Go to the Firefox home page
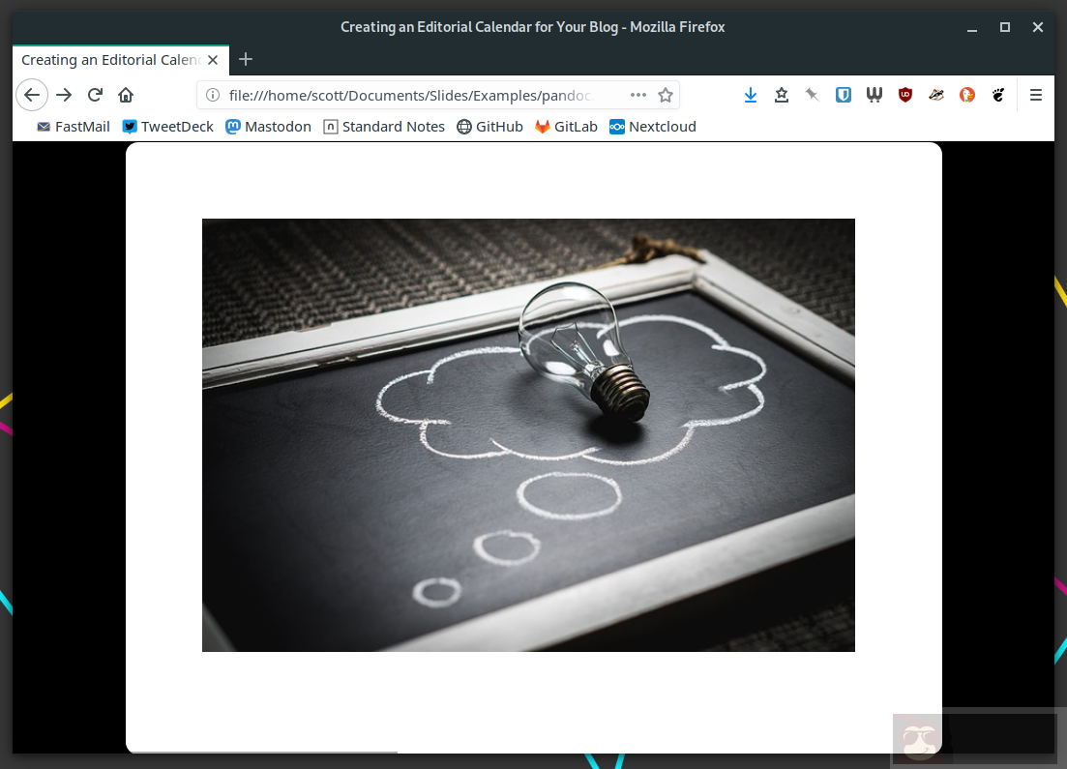The width and height of the screenshot is (1067, 769). [x=126, y=95]
